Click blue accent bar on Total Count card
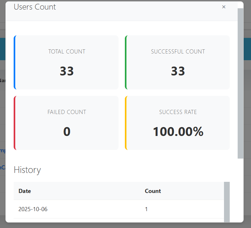251x228 pixels. [x=15, y=62]
